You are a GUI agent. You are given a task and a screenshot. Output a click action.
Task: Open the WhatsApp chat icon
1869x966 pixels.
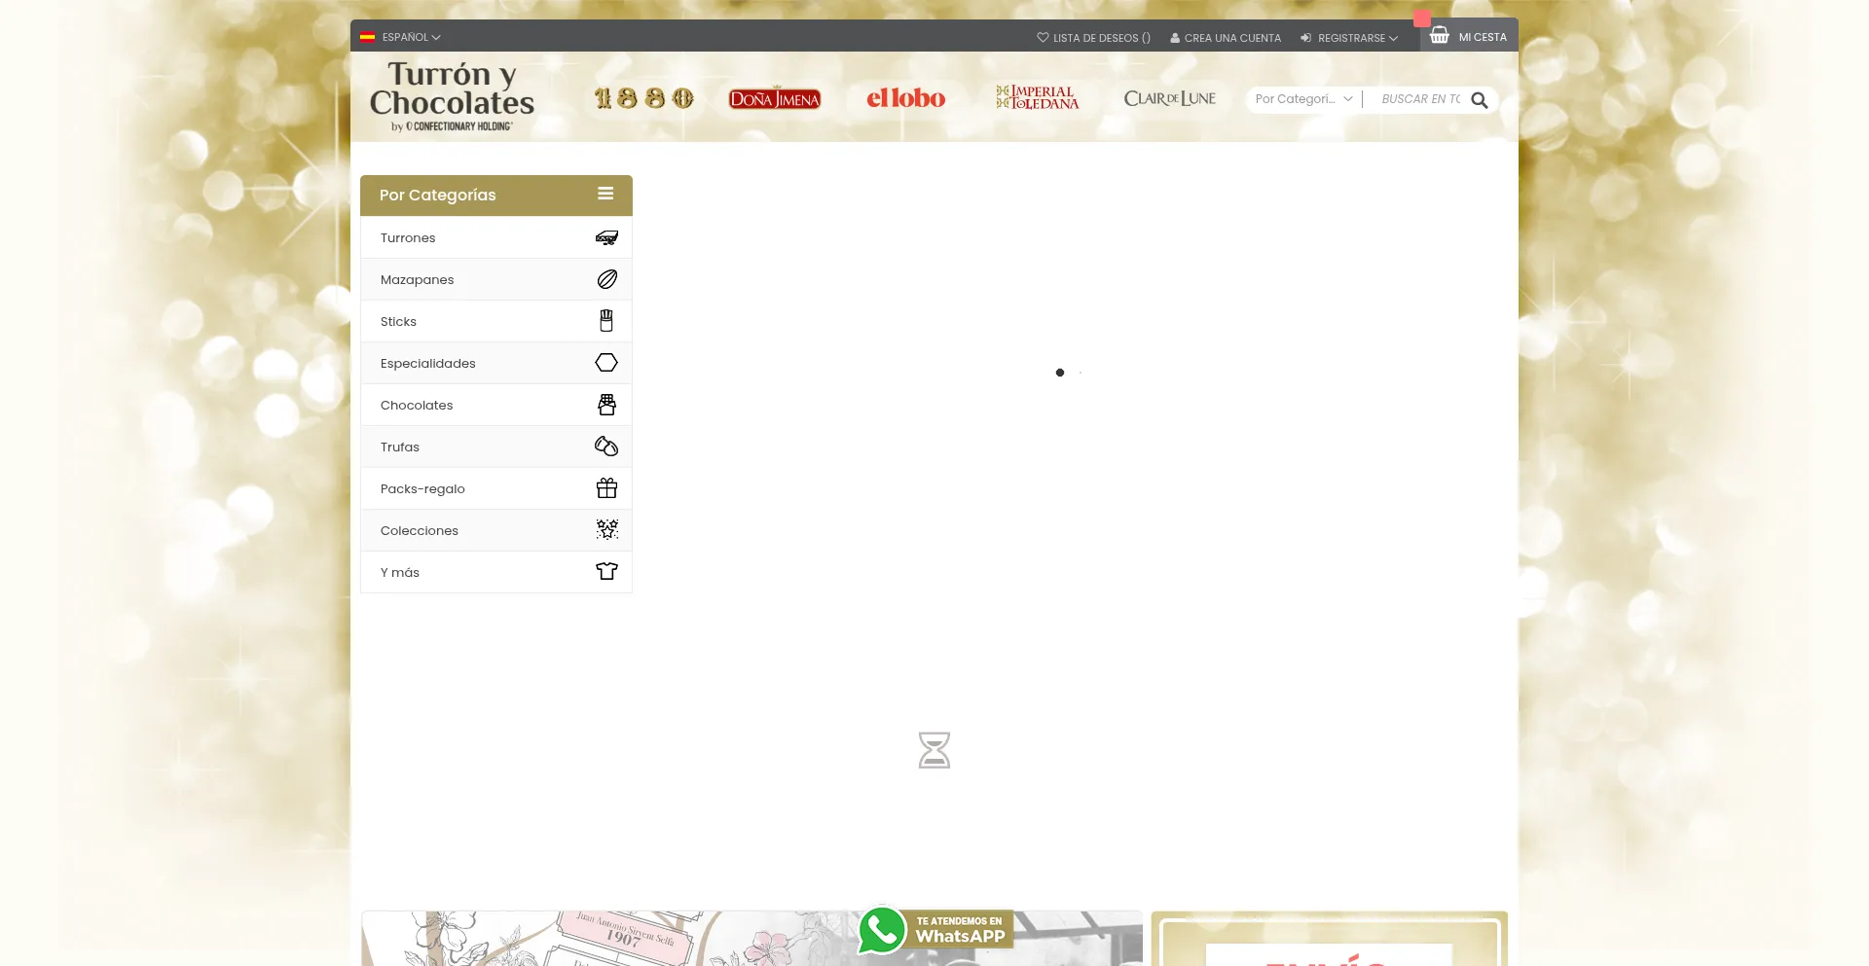click(x=882, y=930)
